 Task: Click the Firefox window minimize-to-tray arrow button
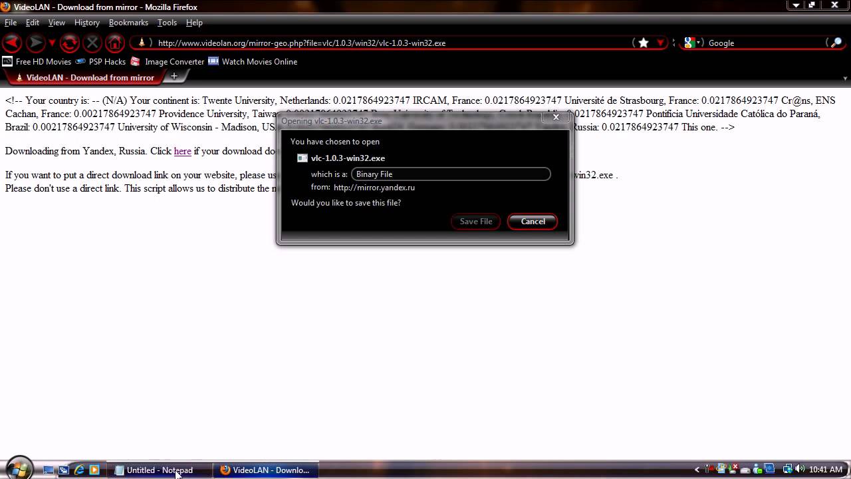[x=796, y=6]
